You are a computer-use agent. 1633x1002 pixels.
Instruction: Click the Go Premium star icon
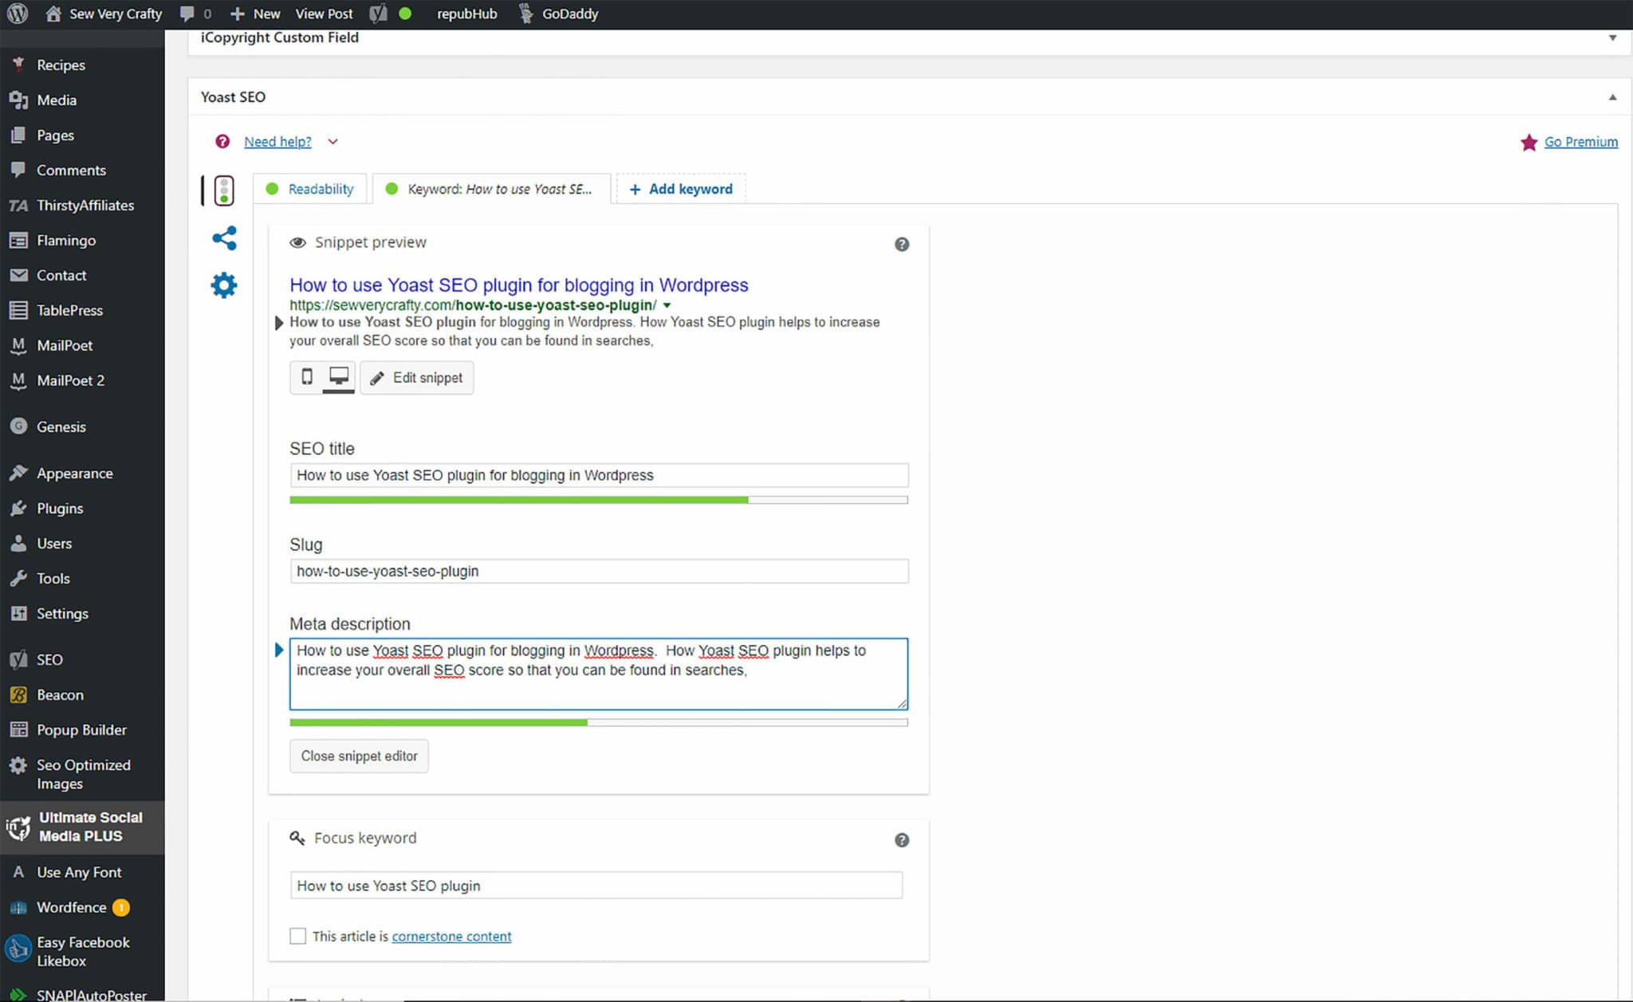1529,142
